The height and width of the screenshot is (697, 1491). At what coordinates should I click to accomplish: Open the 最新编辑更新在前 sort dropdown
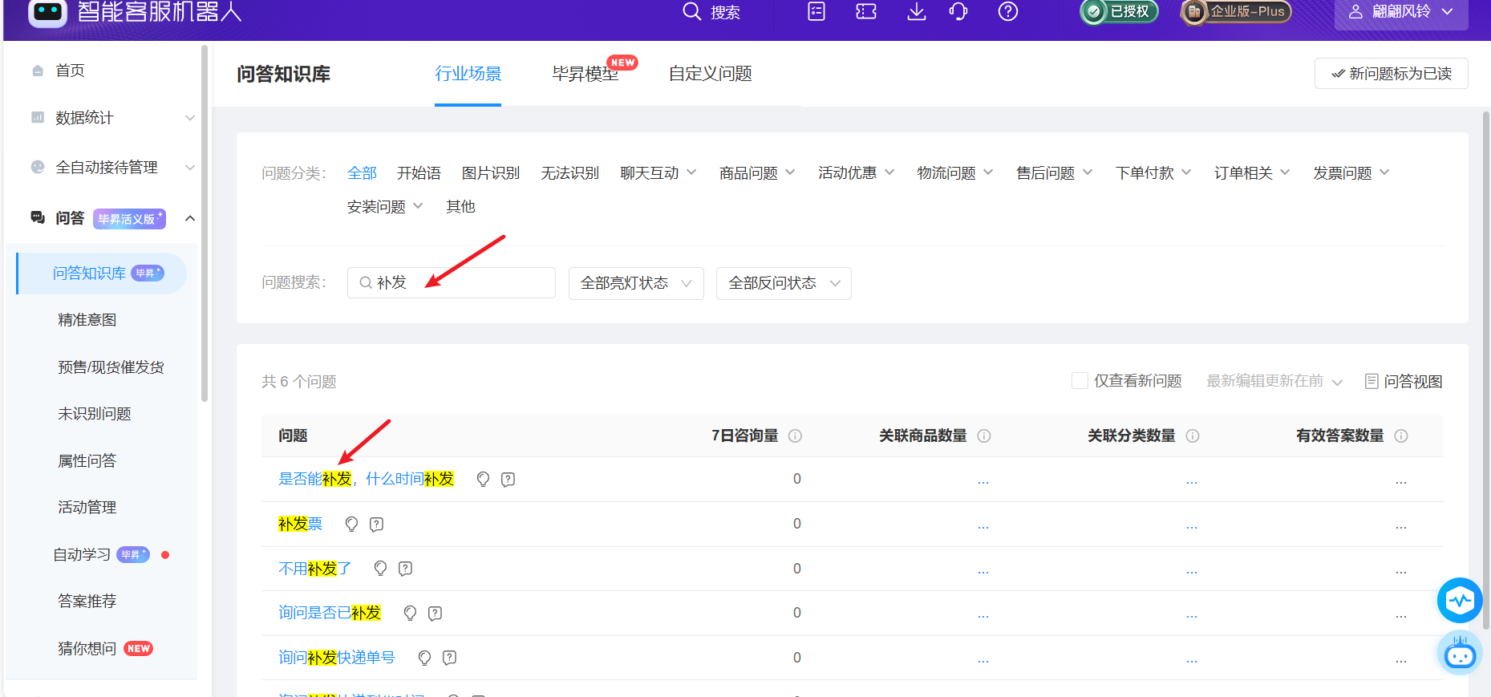click(x=1274, y=382)
